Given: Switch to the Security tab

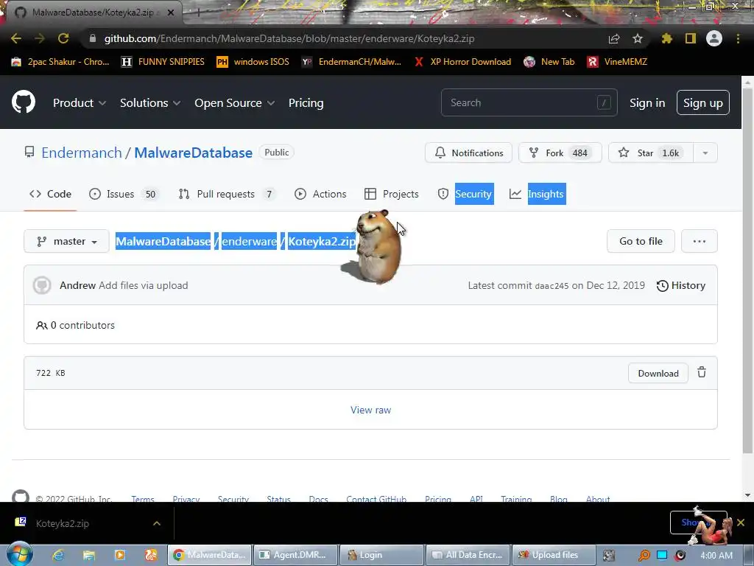Looking at the screenshot, I should click(465, 194).
